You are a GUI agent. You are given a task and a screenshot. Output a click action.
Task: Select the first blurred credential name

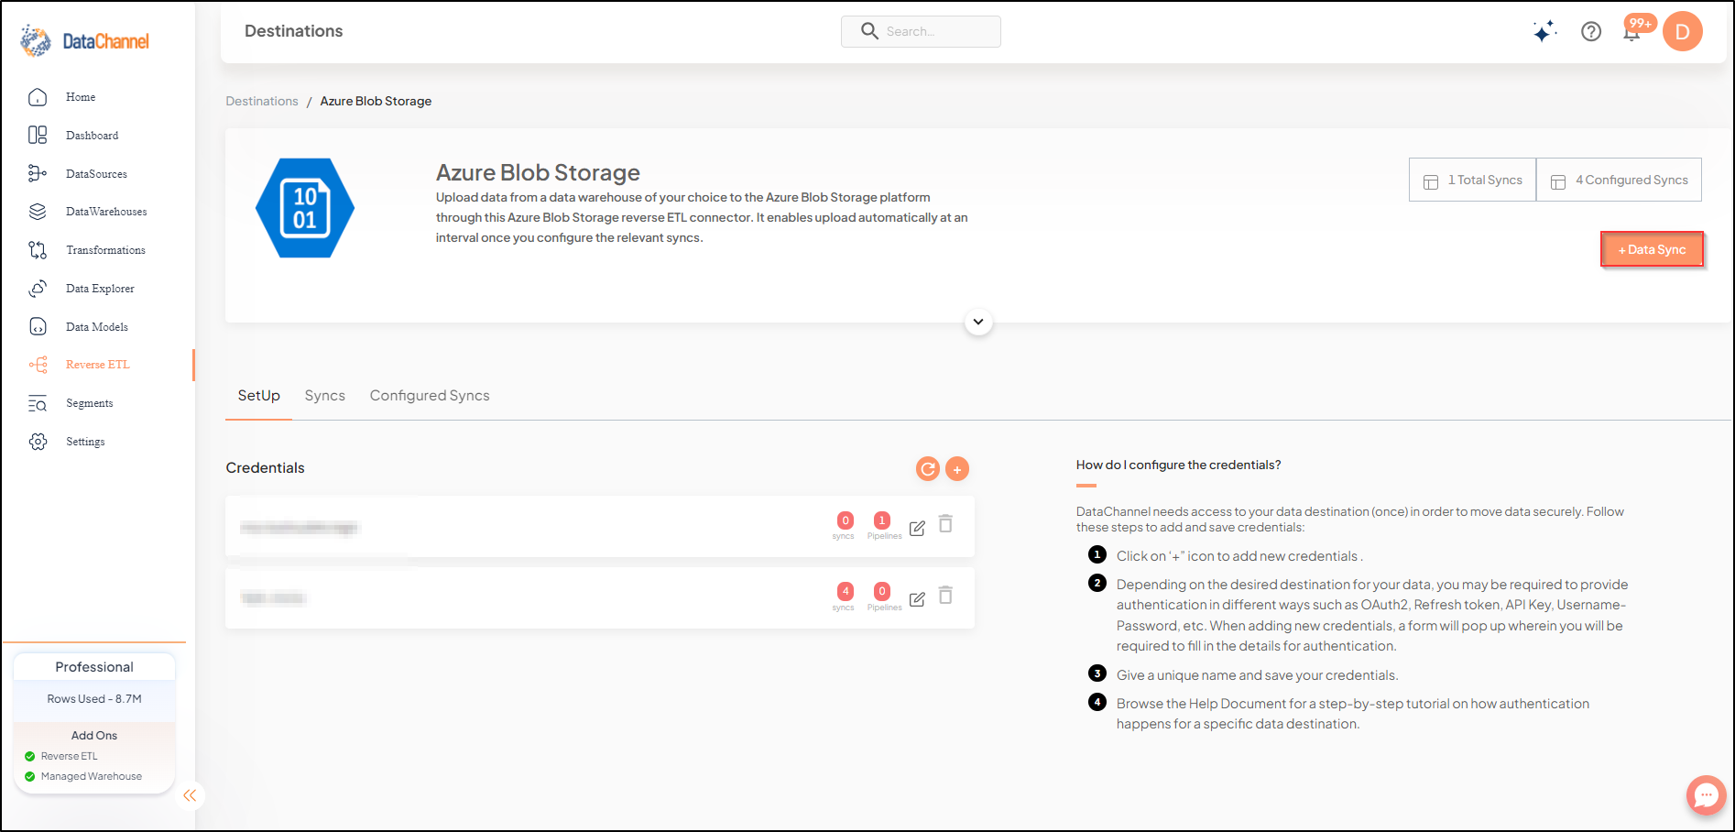point(300,528)
